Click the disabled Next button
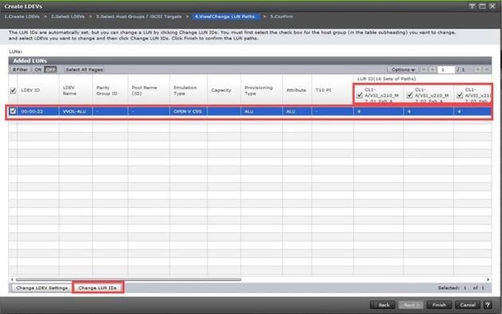Viewport: 502px width, 314px height. pyautogui.click(x=410, y=304)
